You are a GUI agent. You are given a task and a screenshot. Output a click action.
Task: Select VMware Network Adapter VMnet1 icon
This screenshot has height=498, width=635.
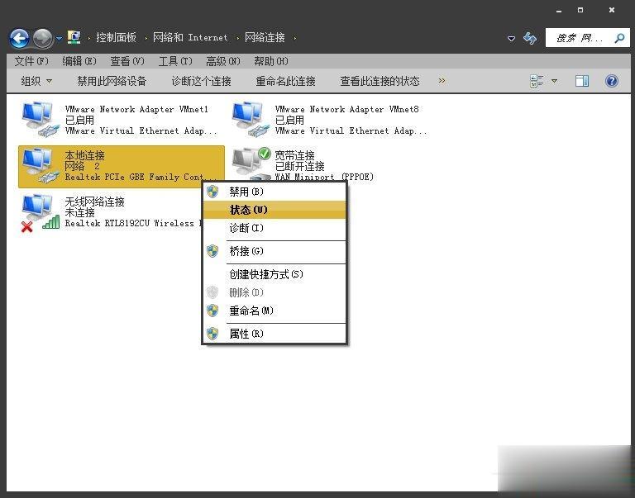pyautogui.click(x=41, y=120)
